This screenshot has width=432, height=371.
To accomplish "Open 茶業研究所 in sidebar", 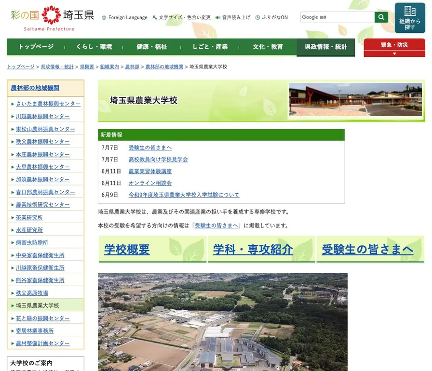I will coord(29,217).
